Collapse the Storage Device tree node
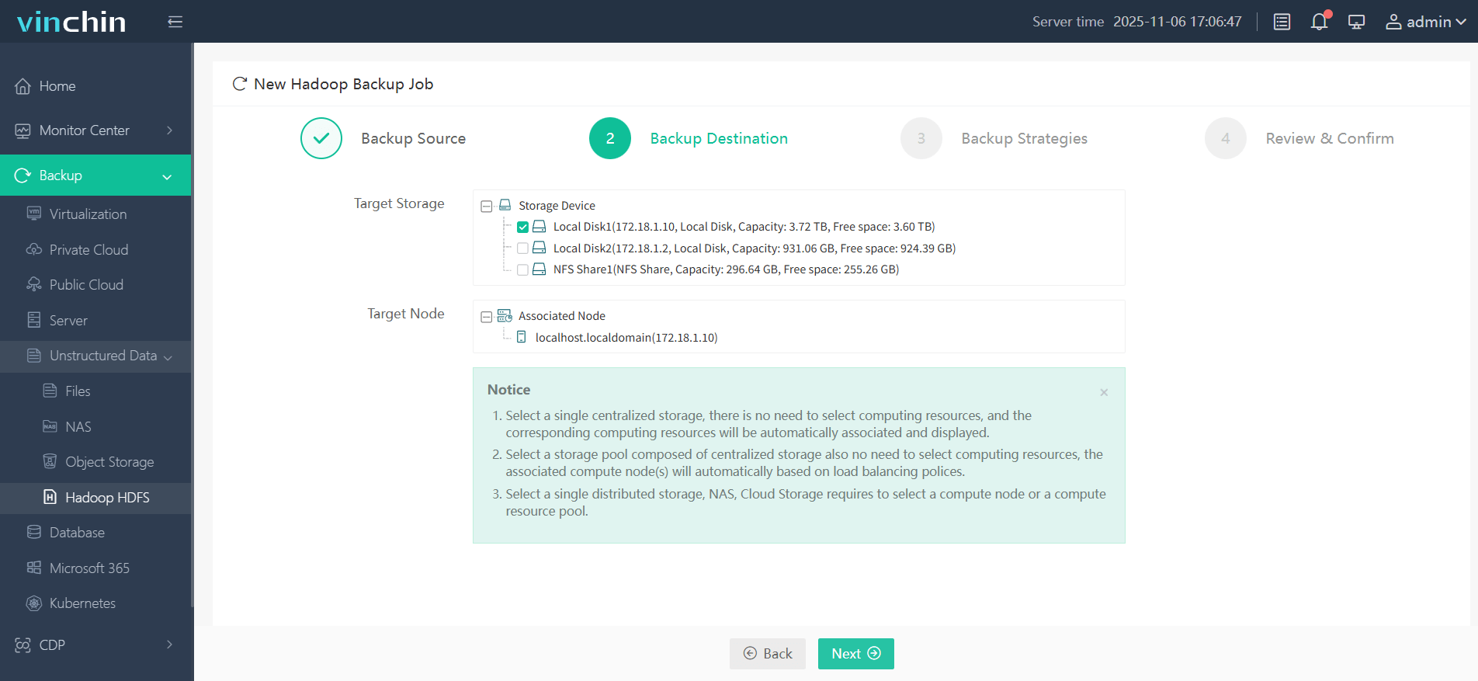 487,207
